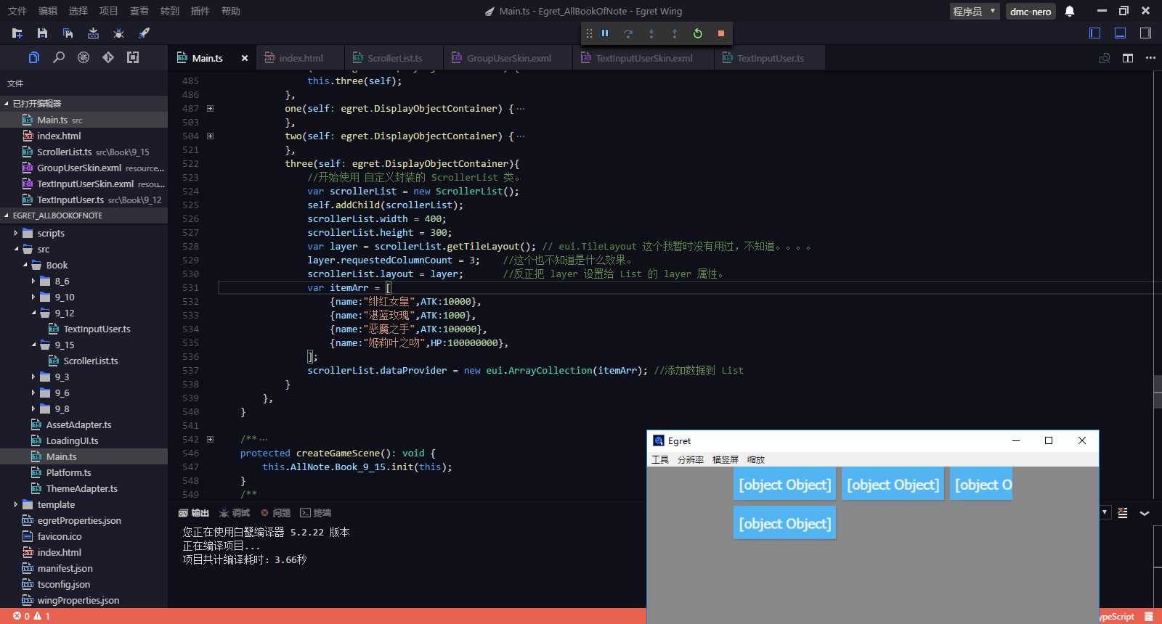Switch to the GroupUserSkin.exml tab

(x=506, y=58)
